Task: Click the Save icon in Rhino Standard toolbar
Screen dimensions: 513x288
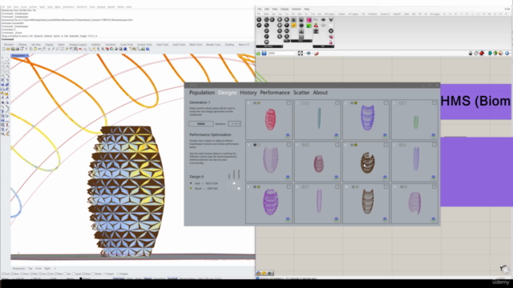Action: [x=13, y=49]
